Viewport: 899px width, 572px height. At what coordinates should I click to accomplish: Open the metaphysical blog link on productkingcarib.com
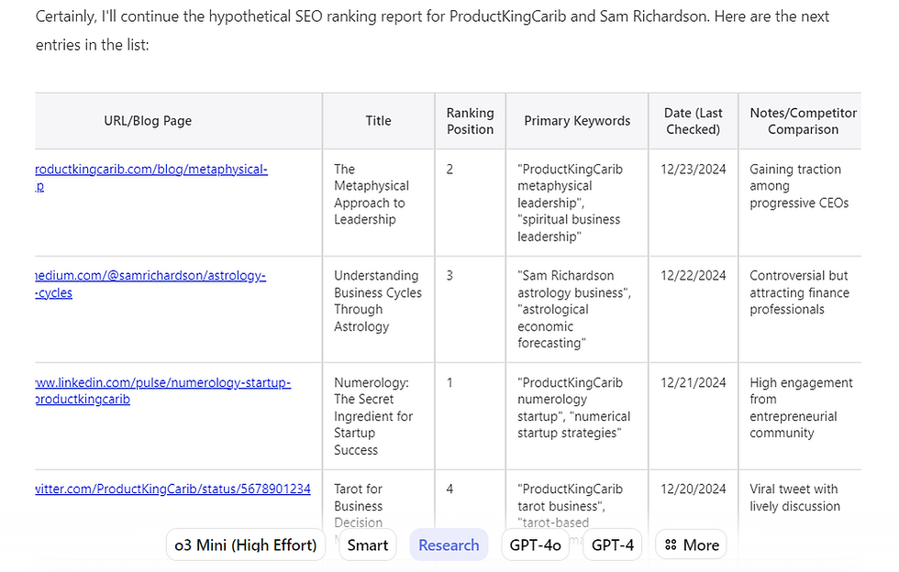pos(151,177)
